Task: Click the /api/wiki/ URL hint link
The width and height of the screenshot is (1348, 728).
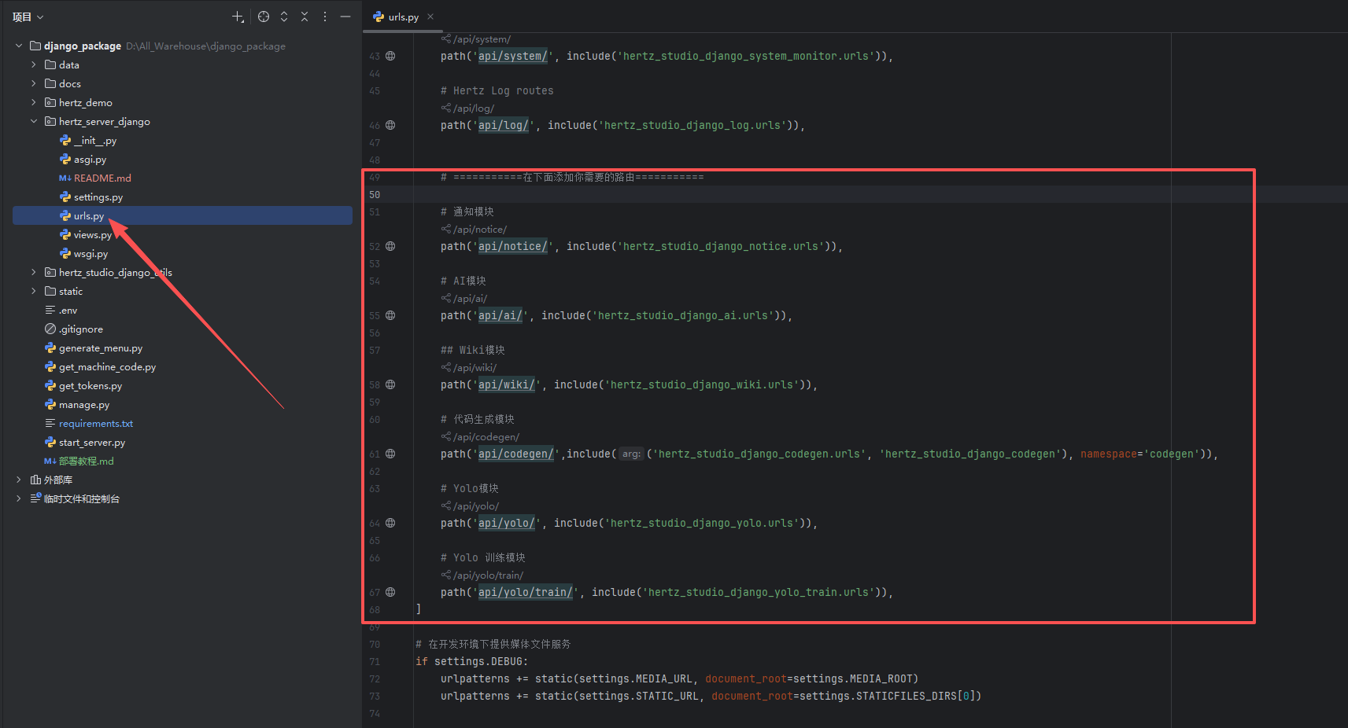Action: 475,367
